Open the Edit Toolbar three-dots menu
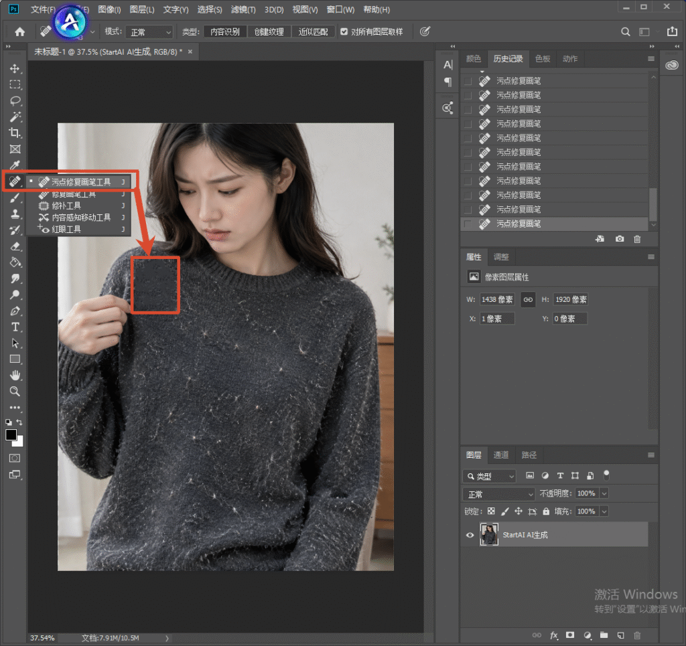686x646 pixels. tap(15, 408)
